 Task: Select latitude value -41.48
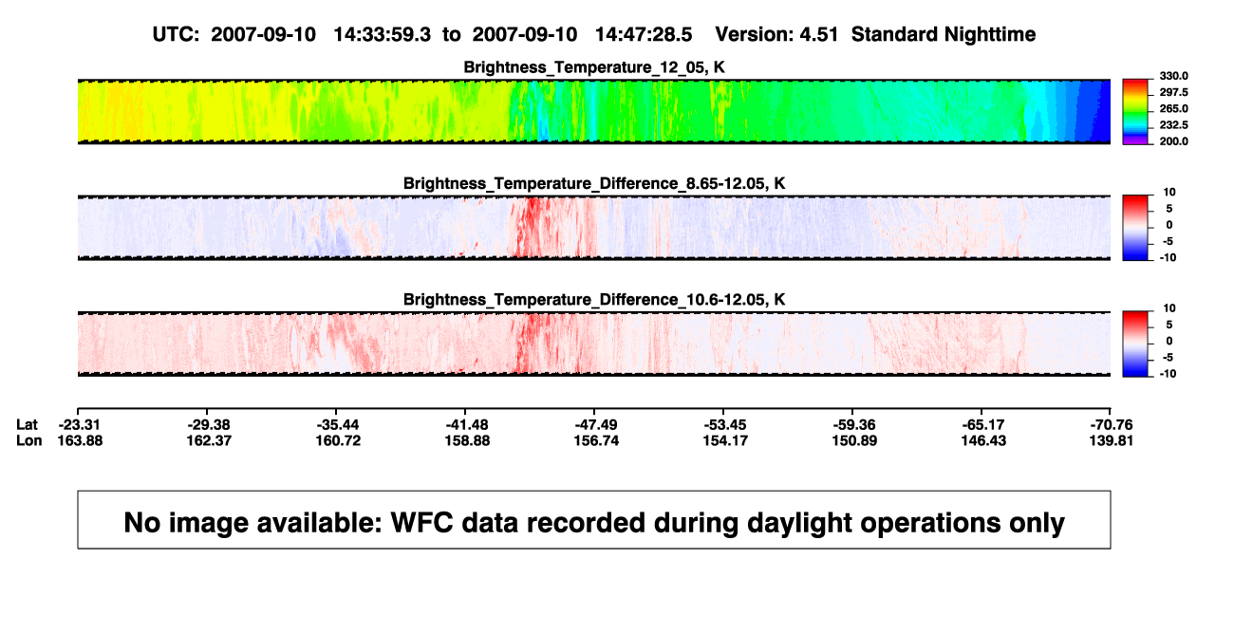pos(467,424)
